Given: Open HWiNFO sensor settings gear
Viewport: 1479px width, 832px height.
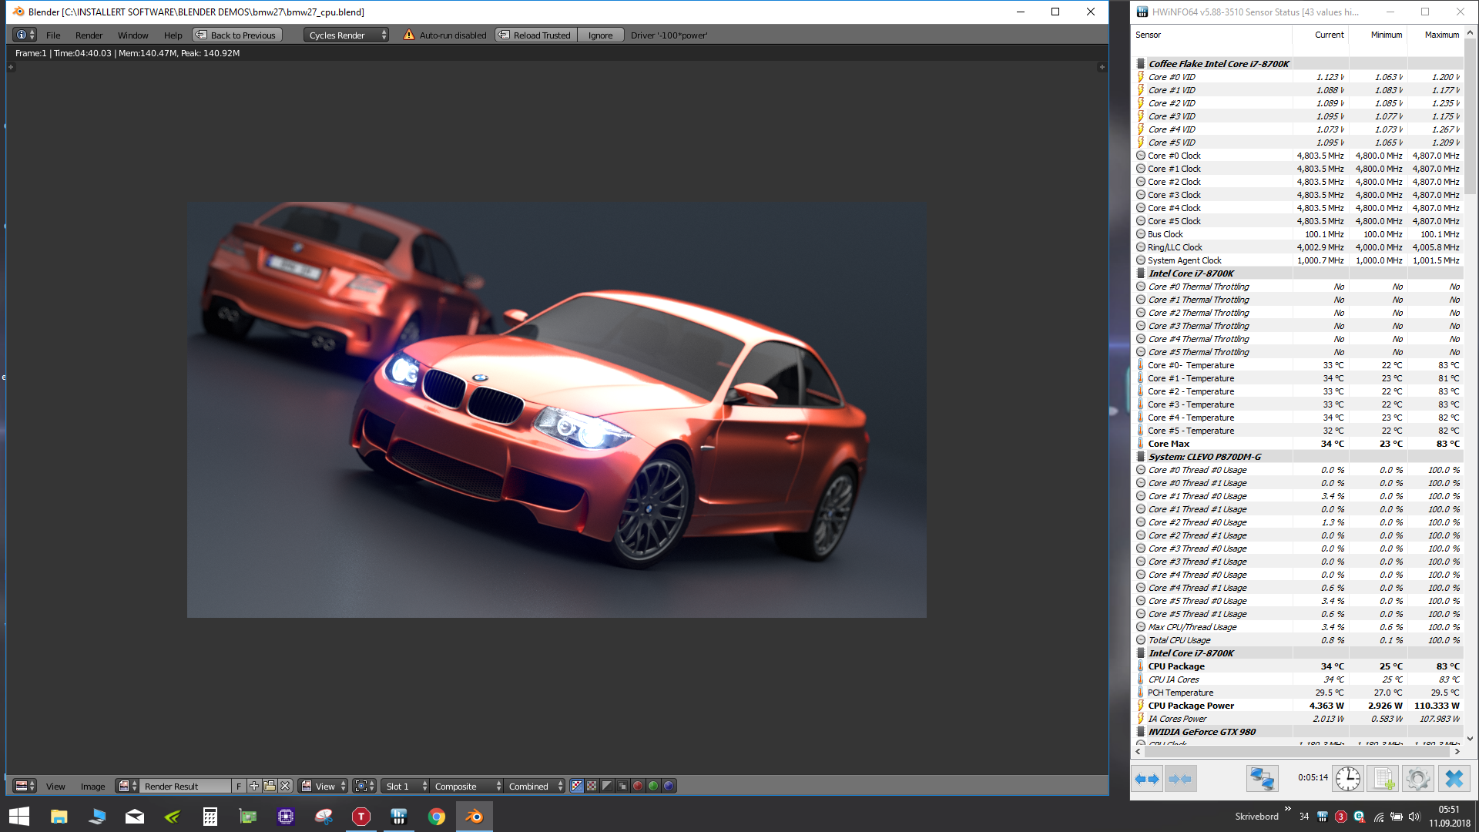Looking at the screenshot, I should [x=1417, y=779].
